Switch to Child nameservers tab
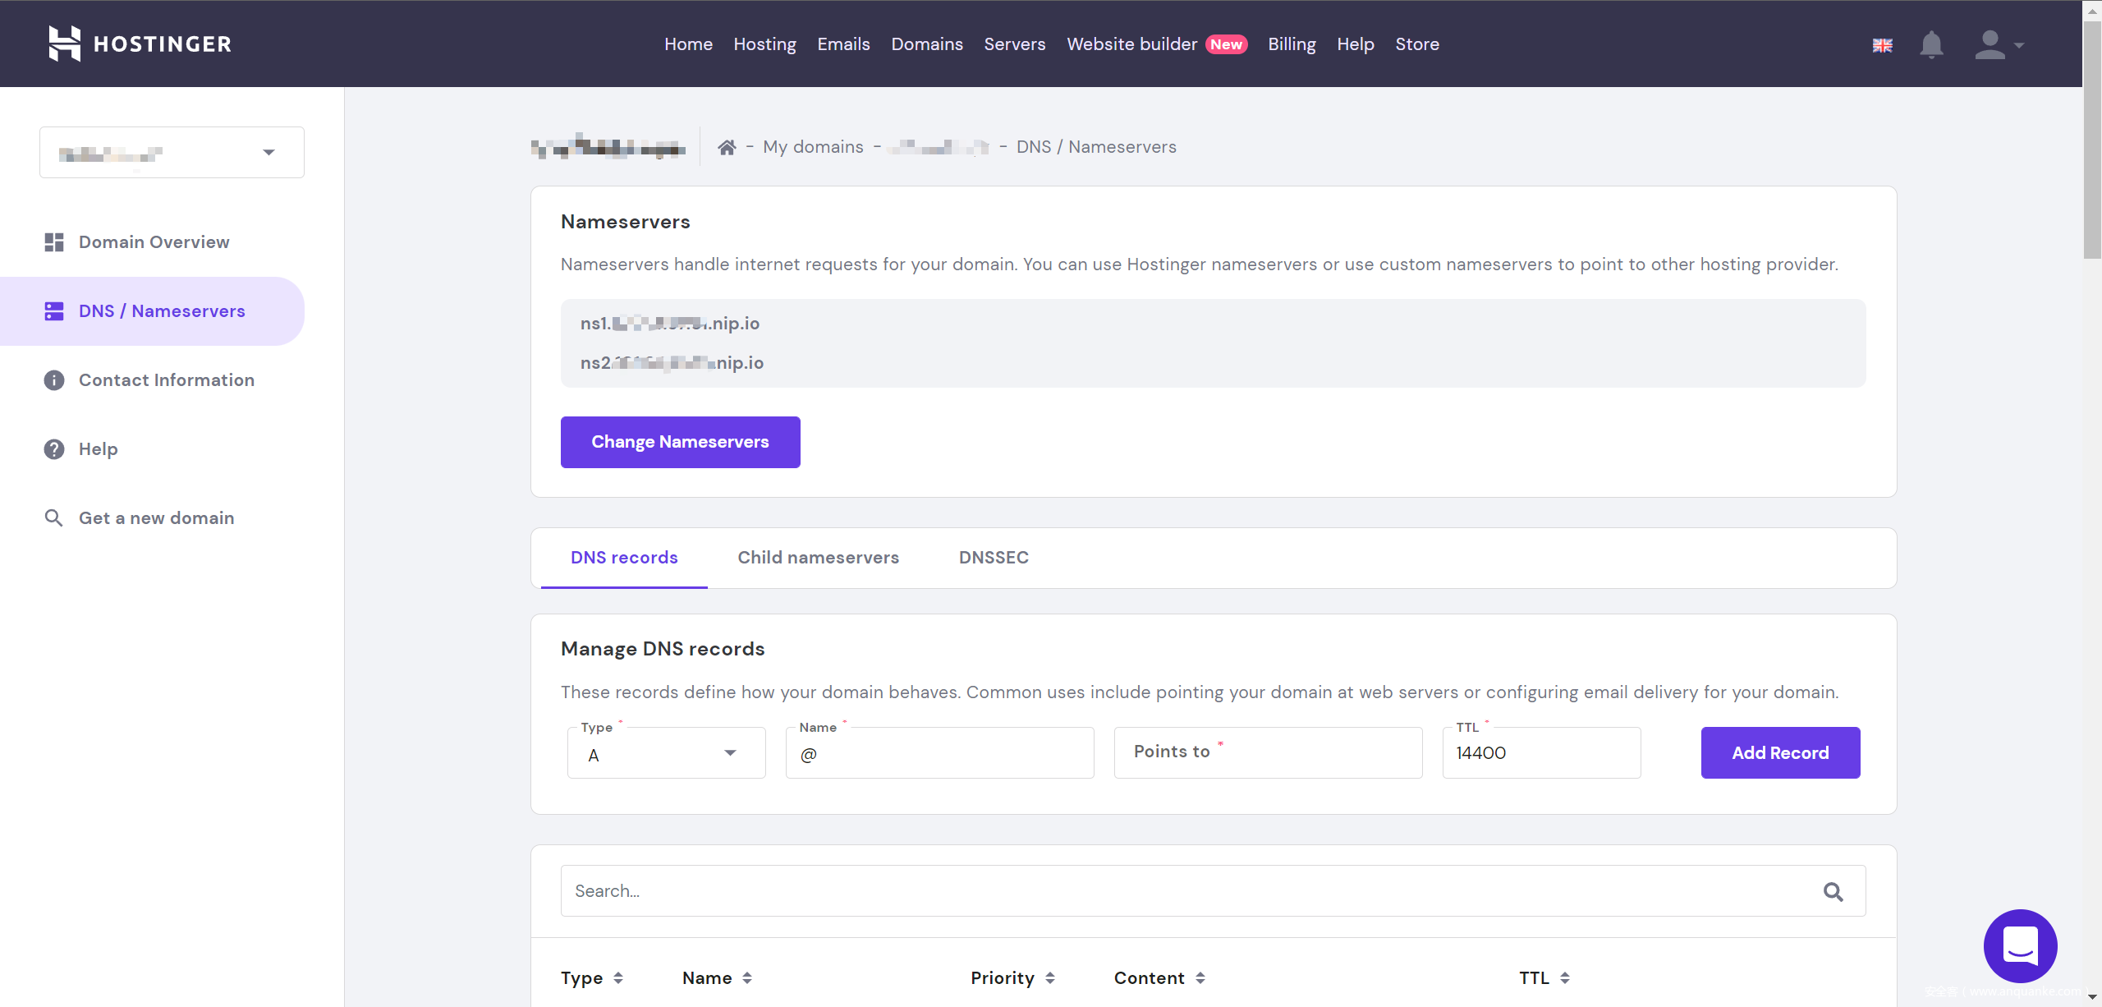Screen dimensions: 2102x1007 click(818, 558)
